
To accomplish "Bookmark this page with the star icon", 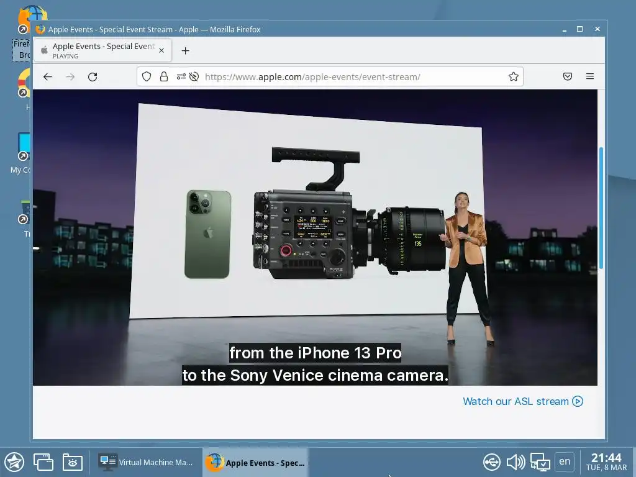I will [x=514, y=76].
